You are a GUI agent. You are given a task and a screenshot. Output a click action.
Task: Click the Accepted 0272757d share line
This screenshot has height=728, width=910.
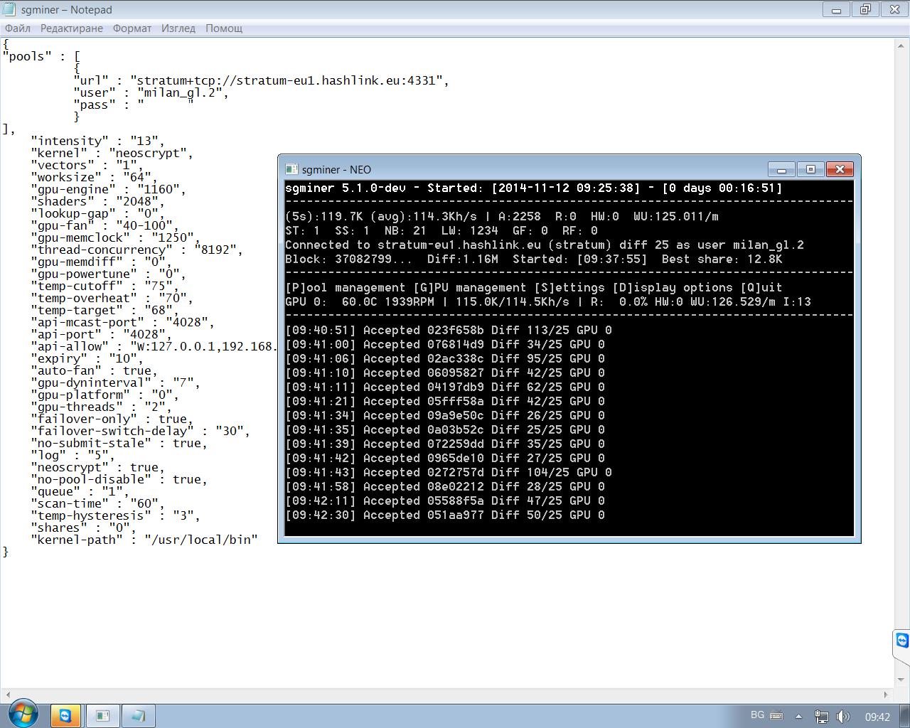pyautogui.click(x=448, y=472)
